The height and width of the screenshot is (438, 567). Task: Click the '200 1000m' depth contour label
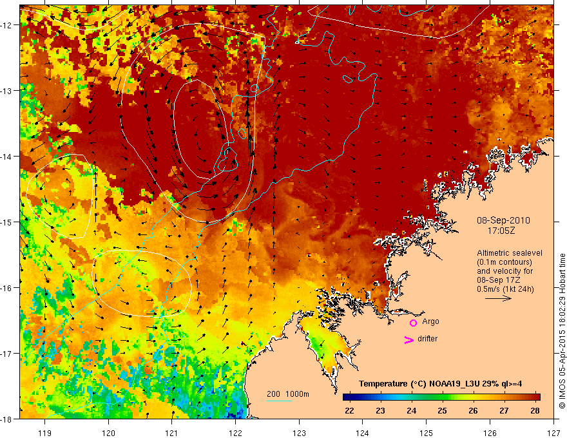288,394
